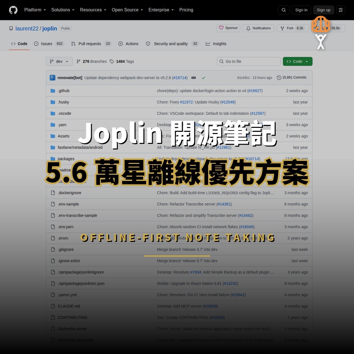This screenshot has width=354, height=354.
Task: Open the .vscode folder
Action: 64,113
